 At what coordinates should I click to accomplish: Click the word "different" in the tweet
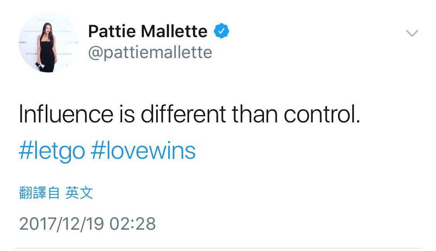(x=183, y=115)
